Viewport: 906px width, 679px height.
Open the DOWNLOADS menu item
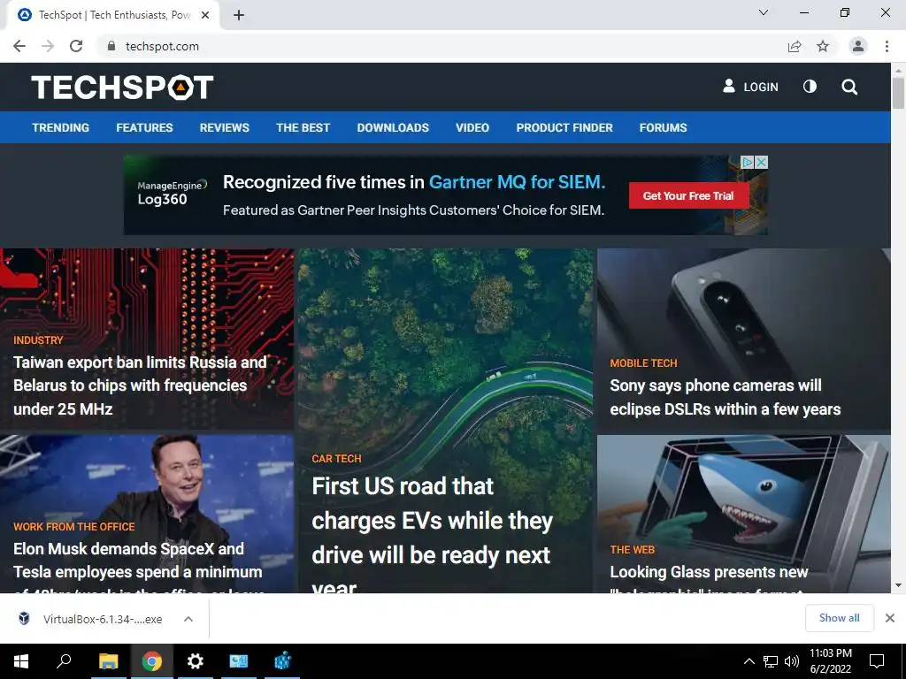click(x=393, y=127)
